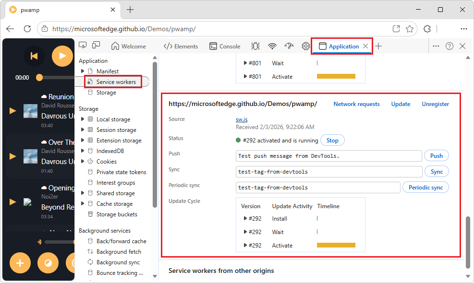Click Network requests link
474x283 pixels.
coord(356,104)
